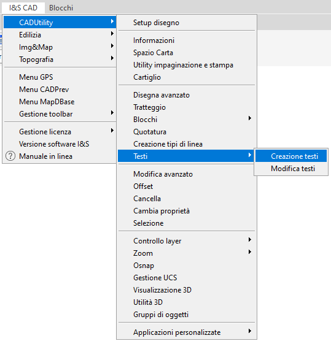331x341 pixels.
Task: Select Quotatura
Action: (187, 132)
